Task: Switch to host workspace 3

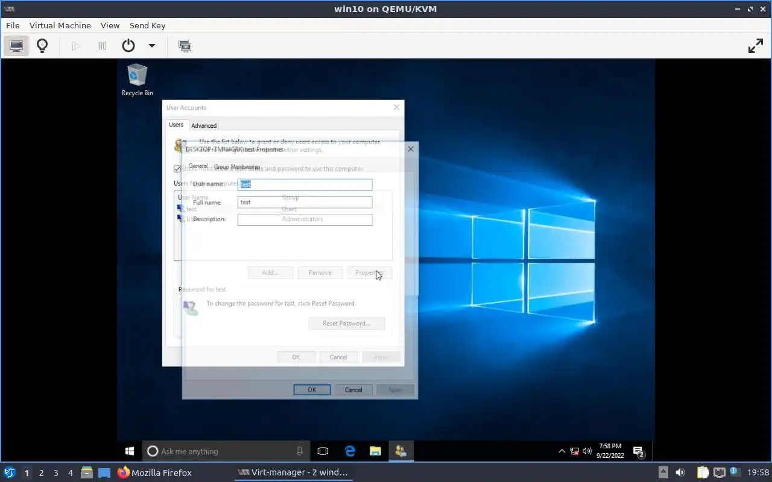Action: [55, 473]
